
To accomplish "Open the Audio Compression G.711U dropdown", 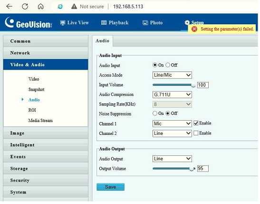I will 172,94.
